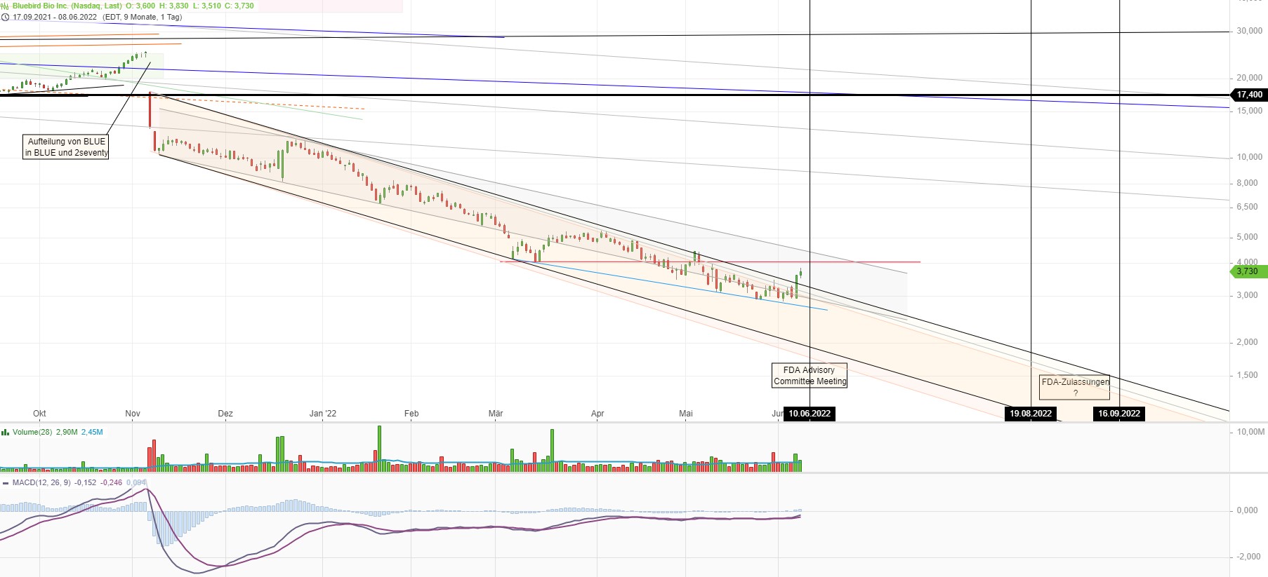Image resolution: width=1268 pixels, height=577 pixels.
Task: Select the red horizontal resistance line
Action: [878, 262]
